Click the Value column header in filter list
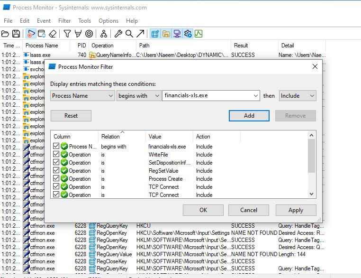The height and width of the screenshot is (278, 361). click(x=169, y=137)
